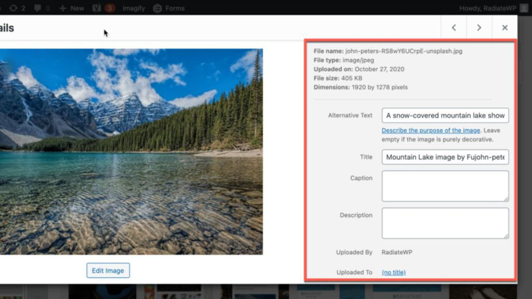Viewport: 532px width, 299px height.
Task: Click the empty Caption text area
Action: [x=445, y=186]
